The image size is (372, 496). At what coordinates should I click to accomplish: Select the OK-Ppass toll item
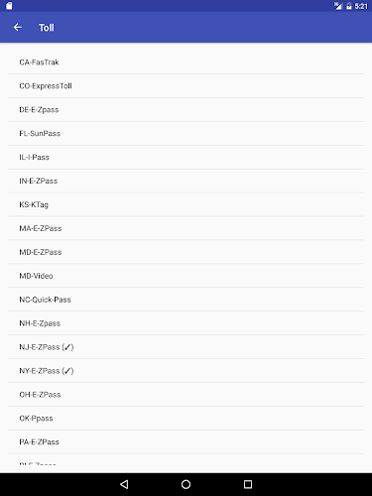(186, 419)
